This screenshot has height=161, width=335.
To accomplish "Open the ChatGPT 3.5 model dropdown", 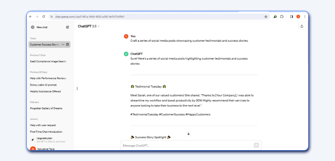I will tap(89, 26).
